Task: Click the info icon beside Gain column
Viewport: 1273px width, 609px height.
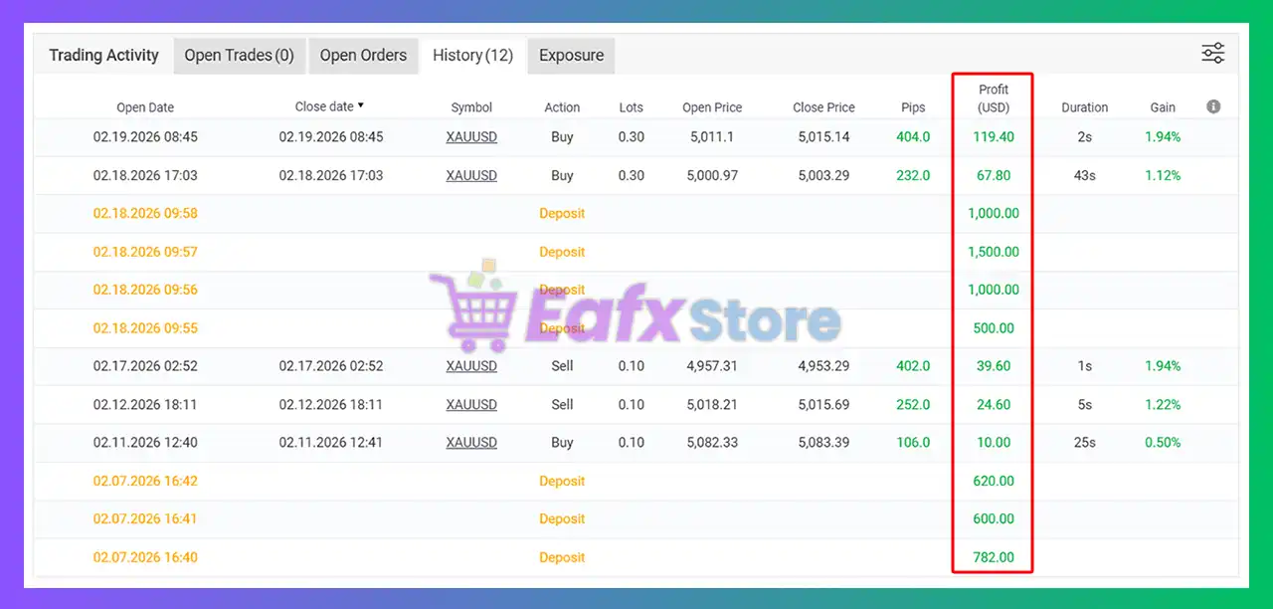Action: [1213, 106]
